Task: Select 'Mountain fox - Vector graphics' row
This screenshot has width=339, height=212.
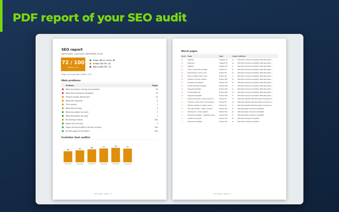Action: [x=229, y=112]
